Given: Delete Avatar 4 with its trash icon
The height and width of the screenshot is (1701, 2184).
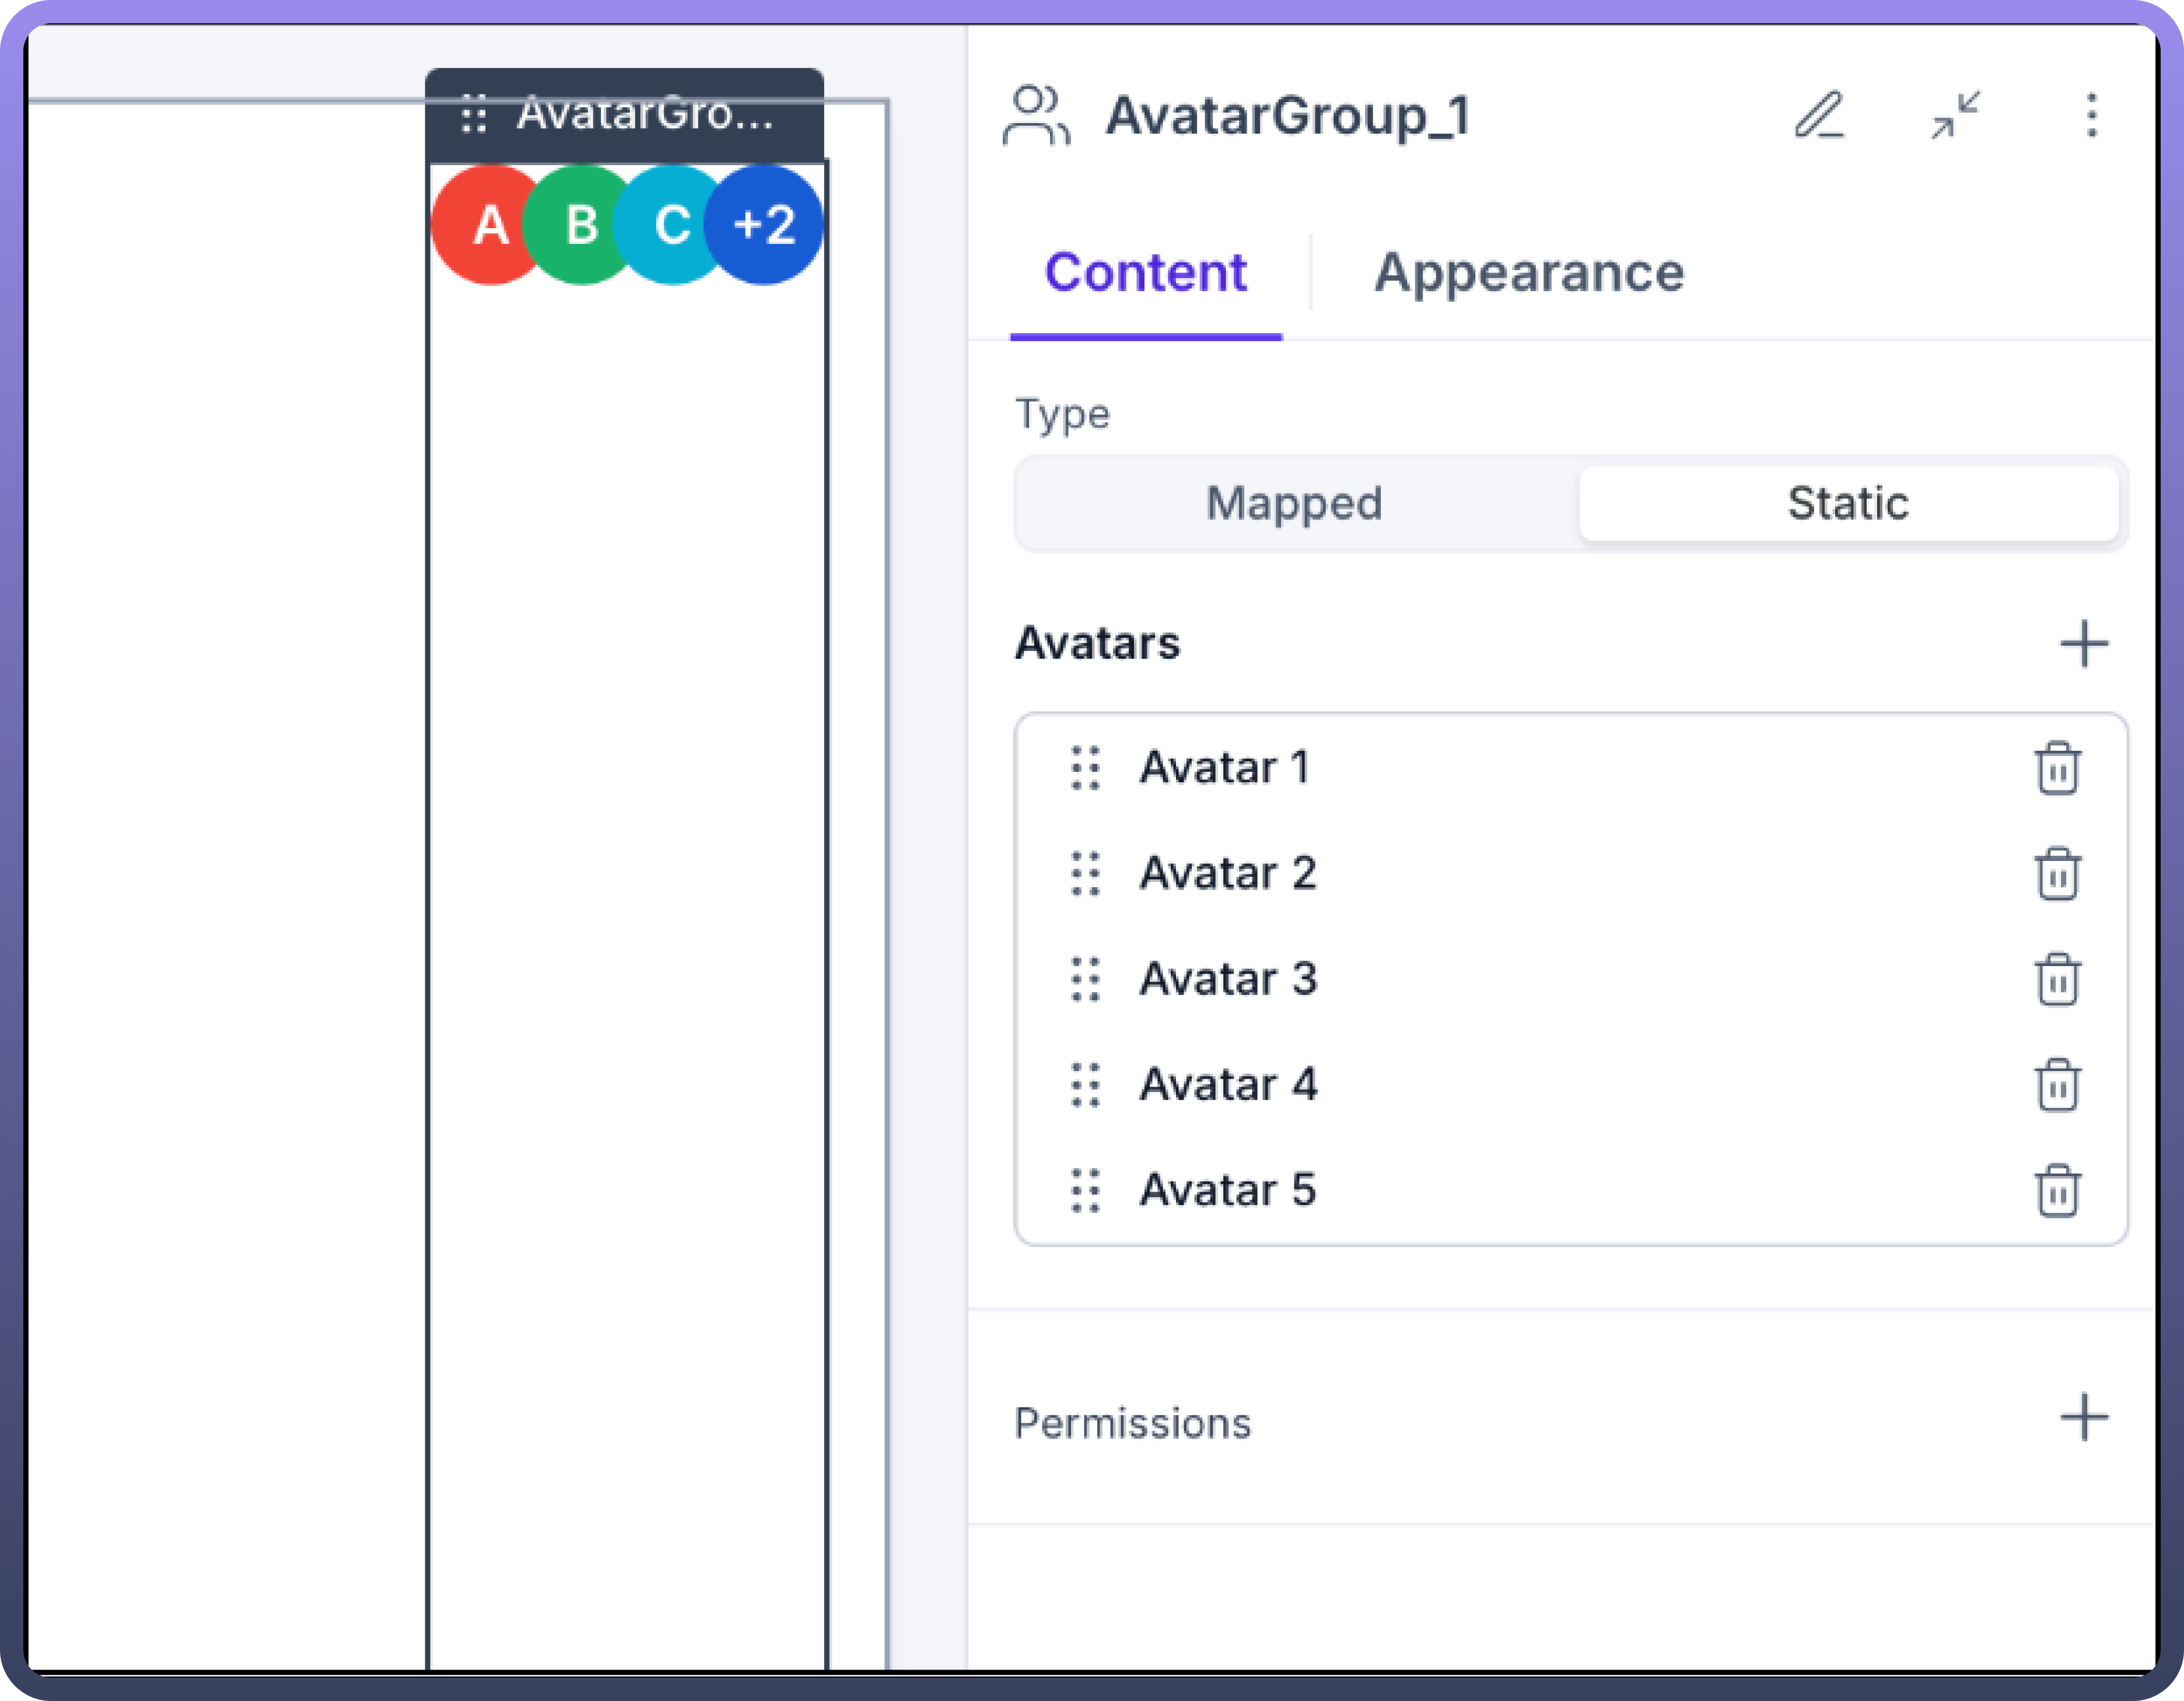Looking at the screenshot, I should [x=2057, y=1085].
